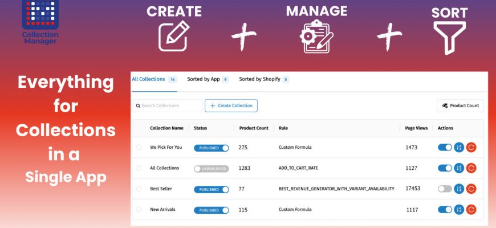Click the search magnifier icon
496x228 pixels.
tap(138, 105)
